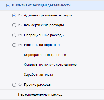Collapse Расходы на персонал with minus icon
This screenshot has height=100, width=104.
[x=14, y=45]
